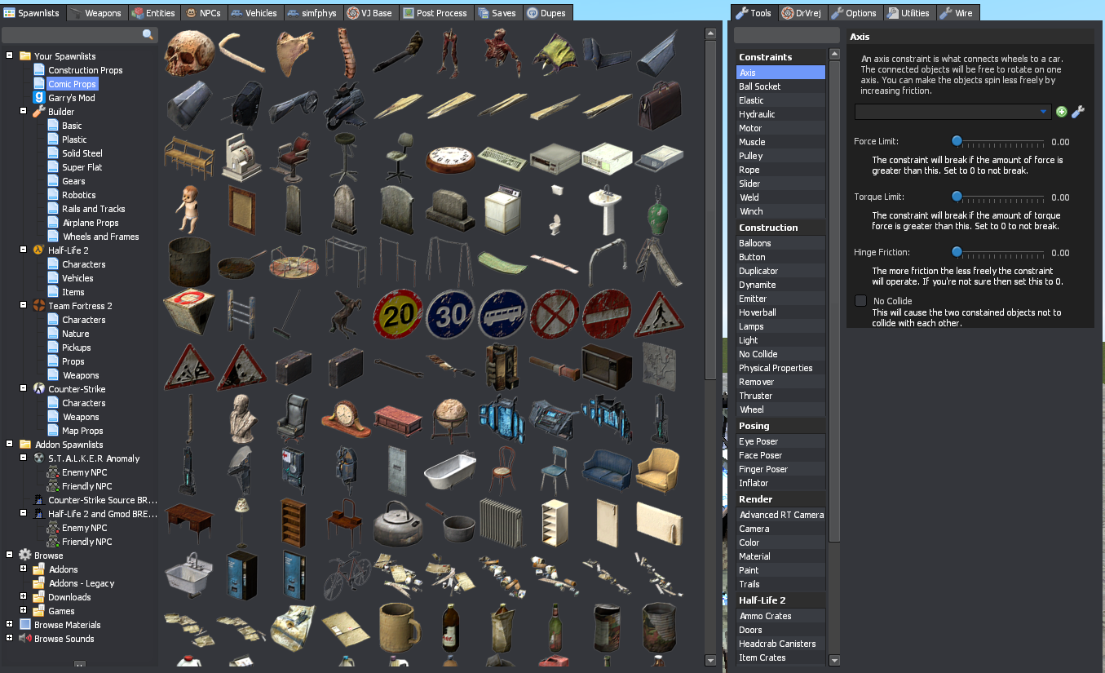Spawn the white pedestal sink prop
The width and height of the screenshot is (1105, 673).
click(608, 211)
